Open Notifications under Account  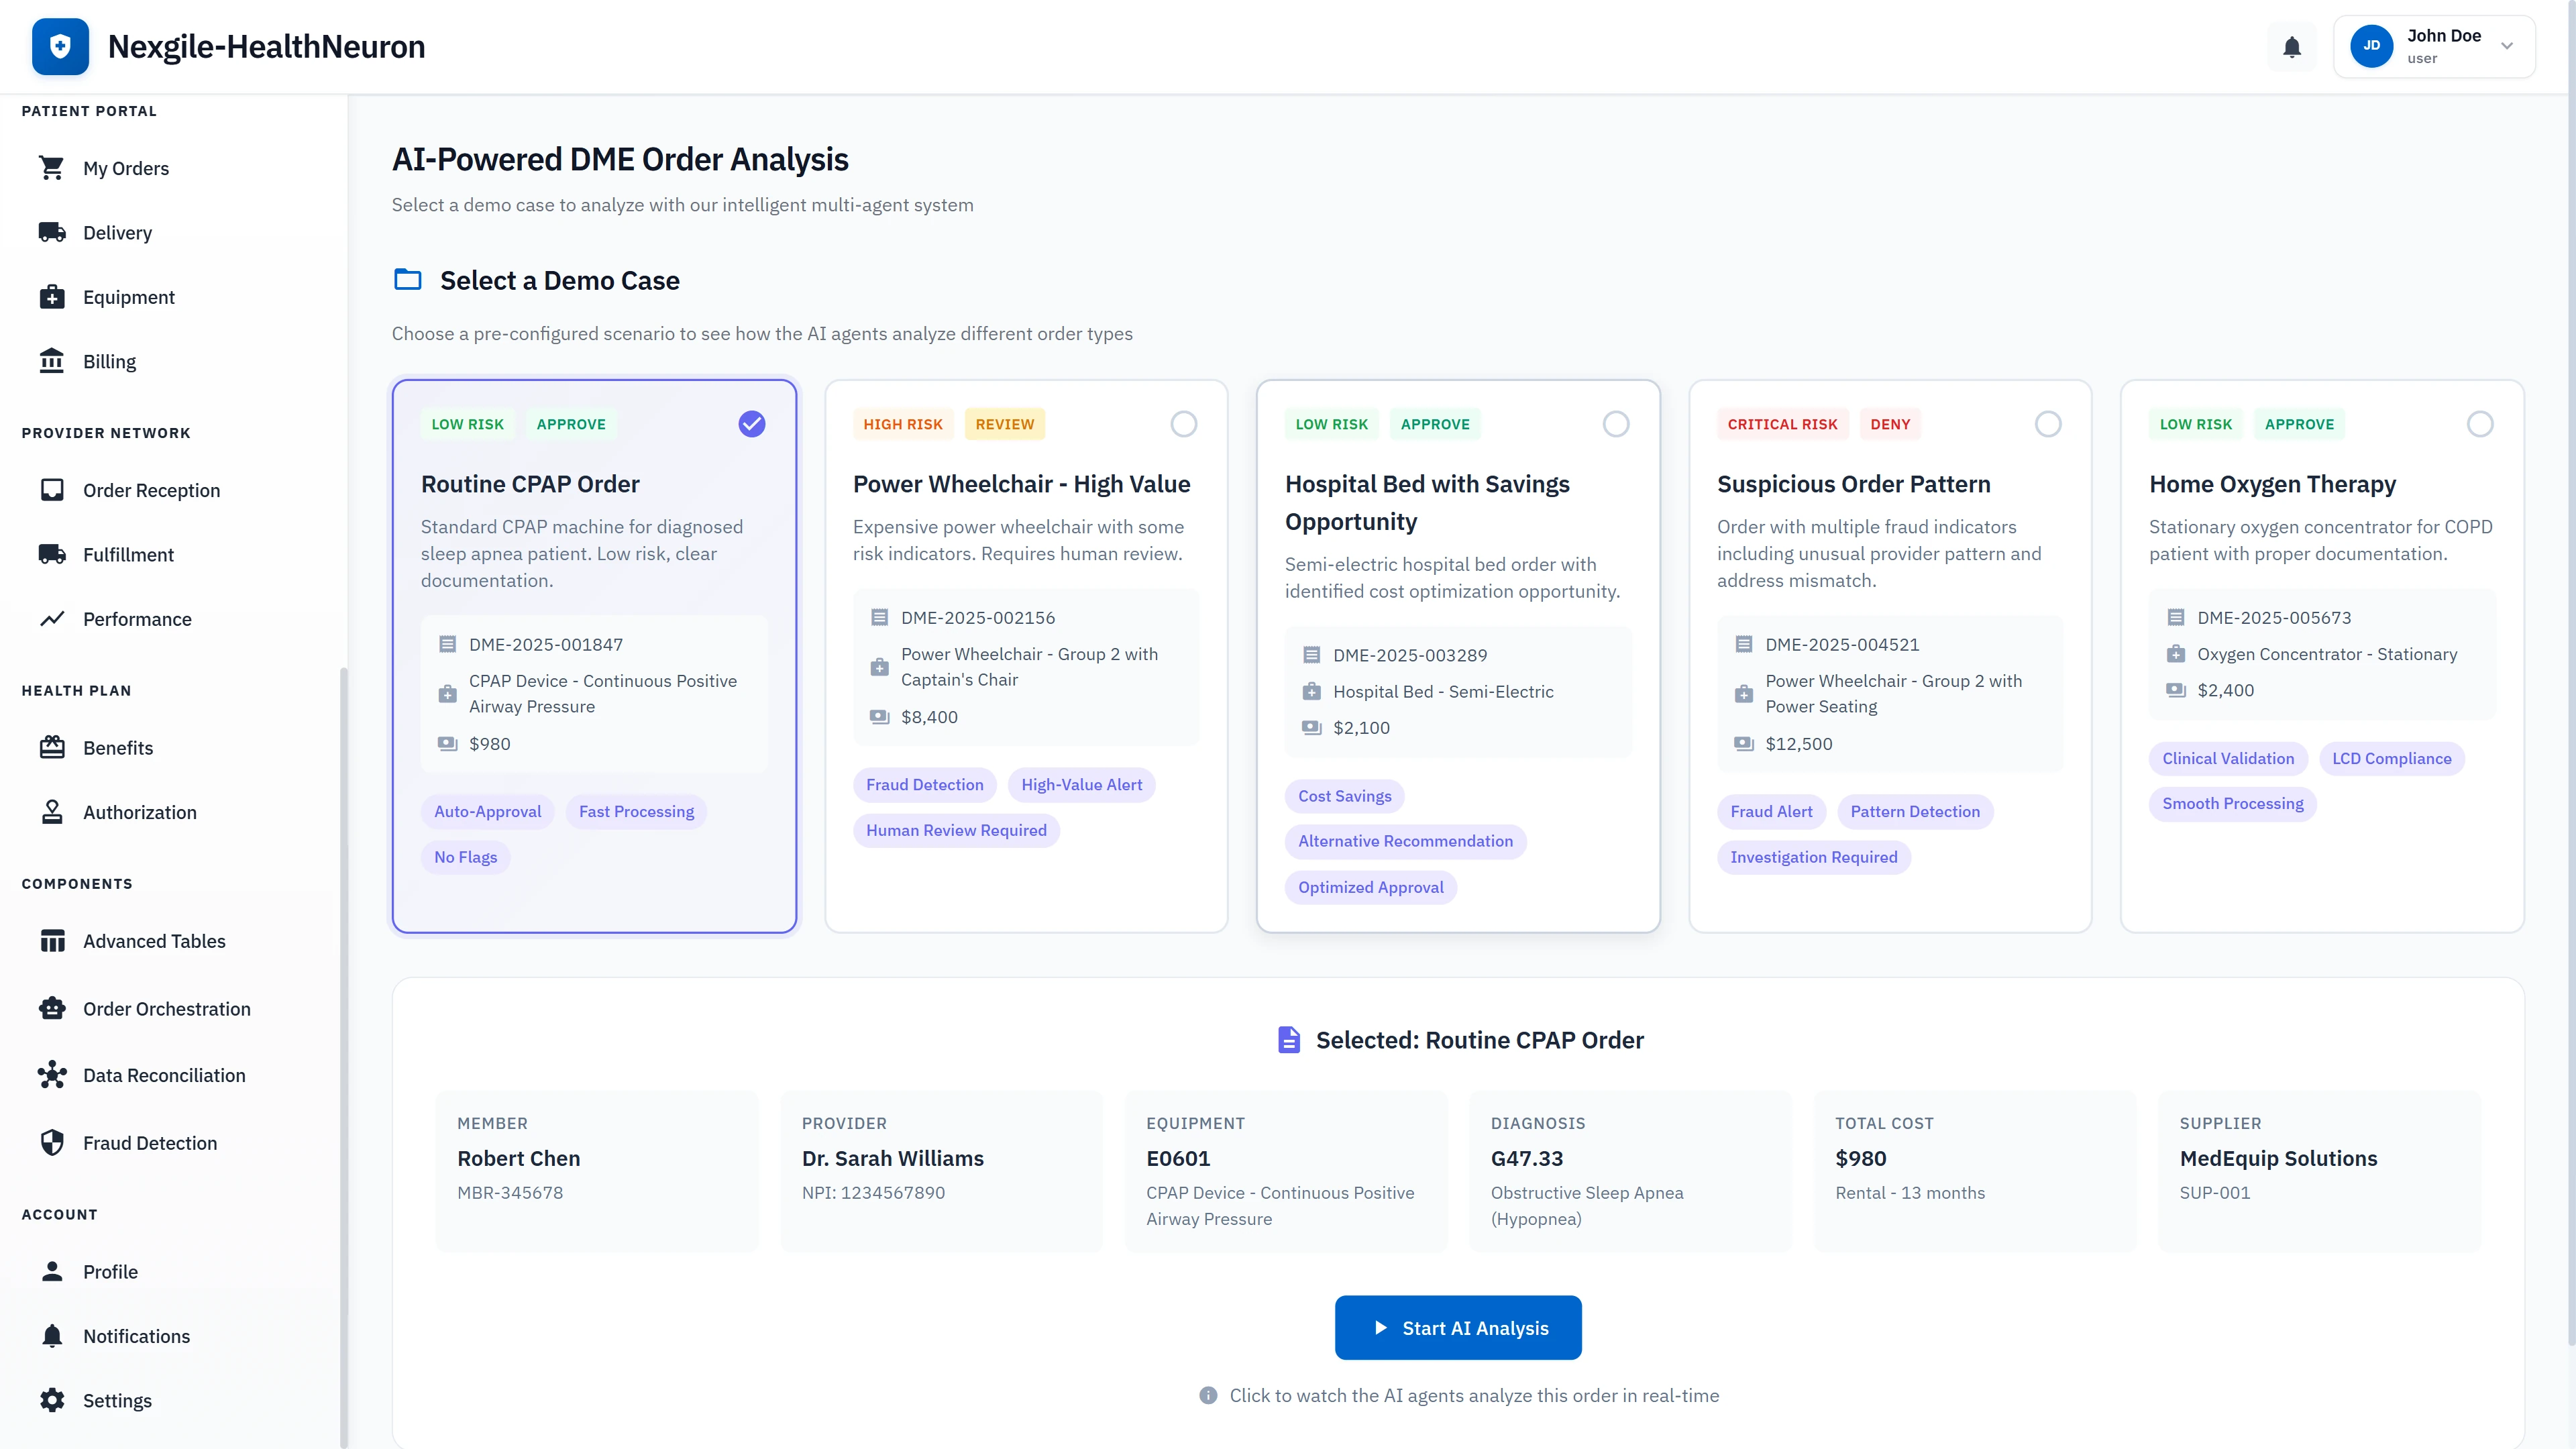coord(136,1336)
